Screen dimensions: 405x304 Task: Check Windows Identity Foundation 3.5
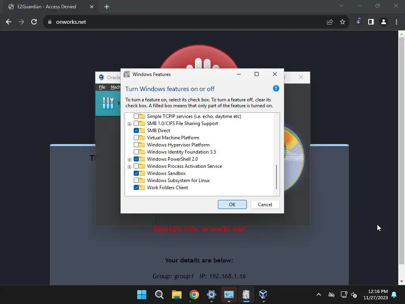[136, 152]
